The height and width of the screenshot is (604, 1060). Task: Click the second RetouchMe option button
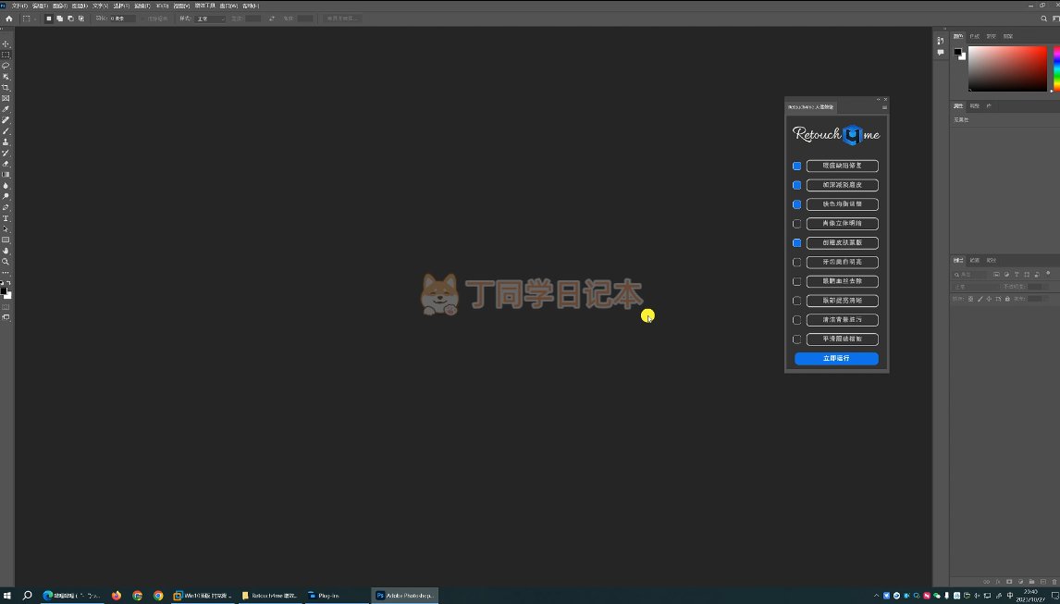(x=842, y=185)
